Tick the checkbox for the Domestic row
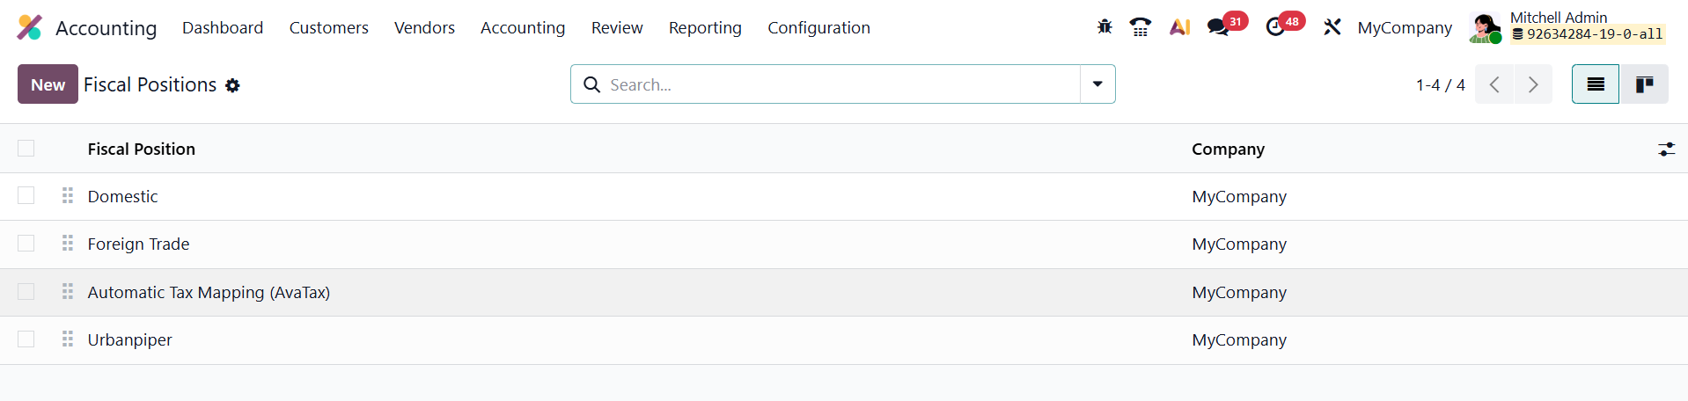The image size is (1688, 401). pos(26,196)
